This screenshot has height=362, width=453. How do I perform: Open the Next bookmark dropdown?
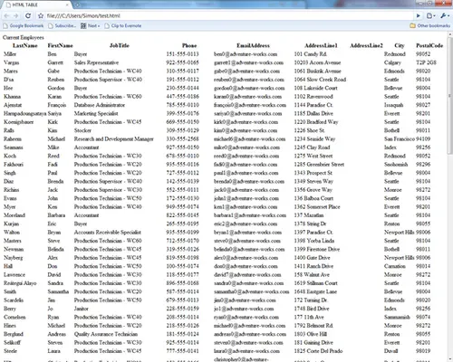90,25
